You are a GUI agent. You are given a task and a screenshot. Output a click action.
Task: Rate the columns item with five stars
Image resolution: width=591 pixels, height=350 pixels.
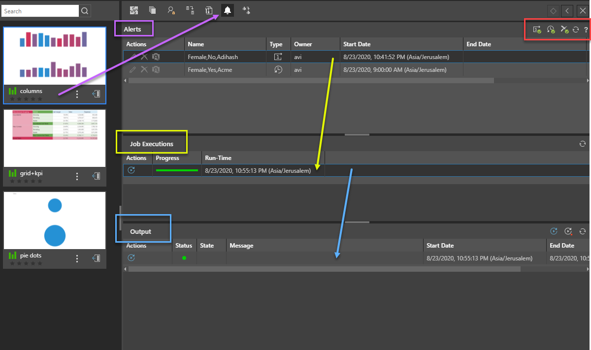(x=40, y=99)
